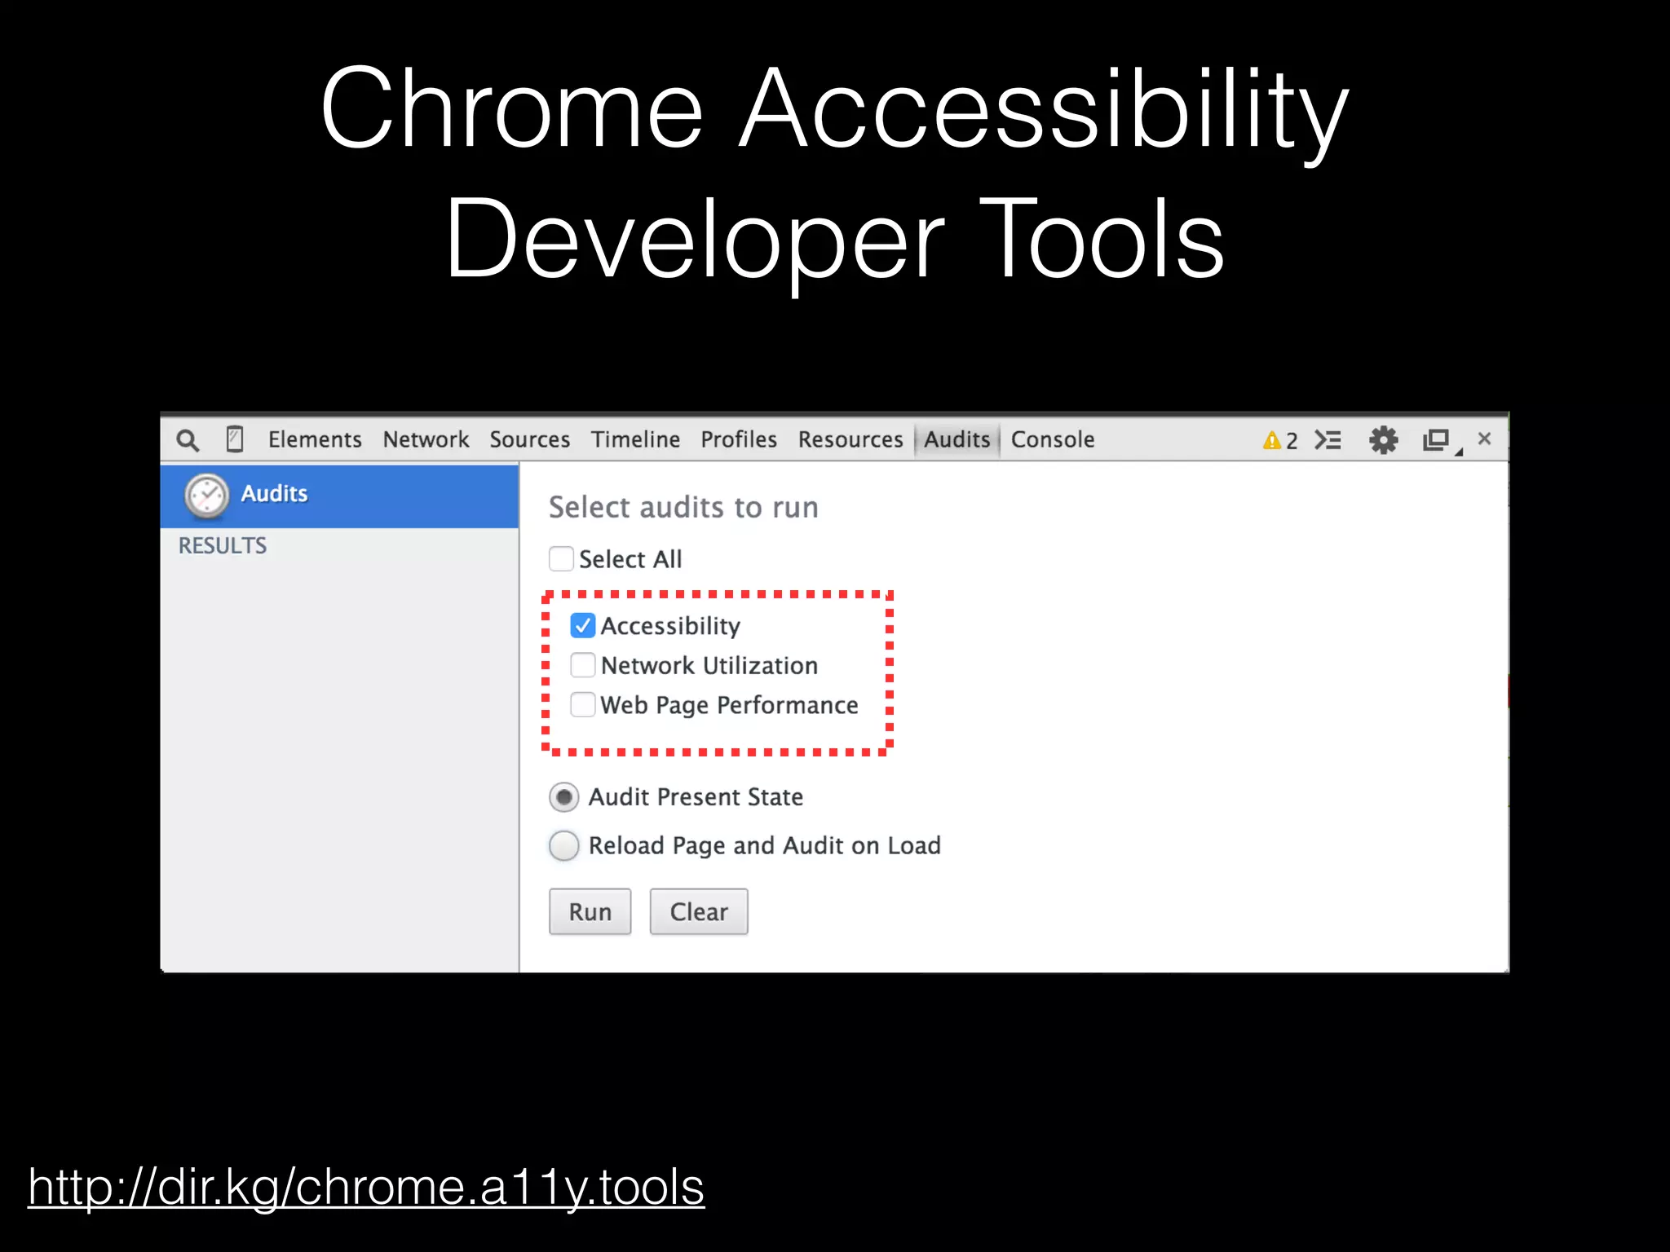Click the dock-to-window icon
Viewport: 1670px width, 1252px height.
click(1437, 440)
